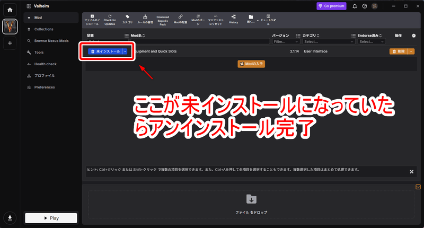Open the notifications bell icon

[355, 6]
